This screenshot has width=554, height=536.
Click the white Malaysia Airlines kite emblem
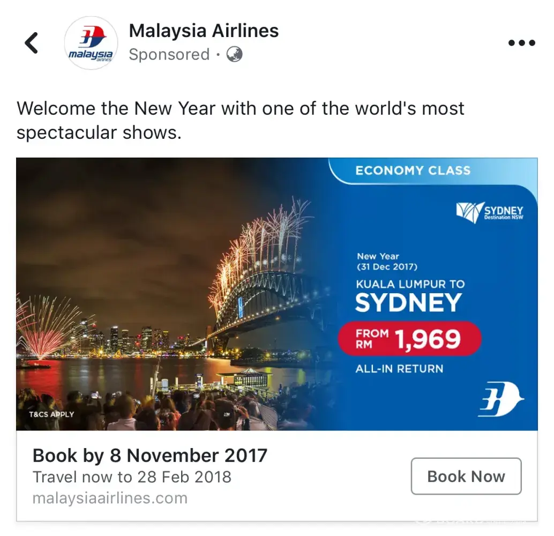click(x=501, y=399)
